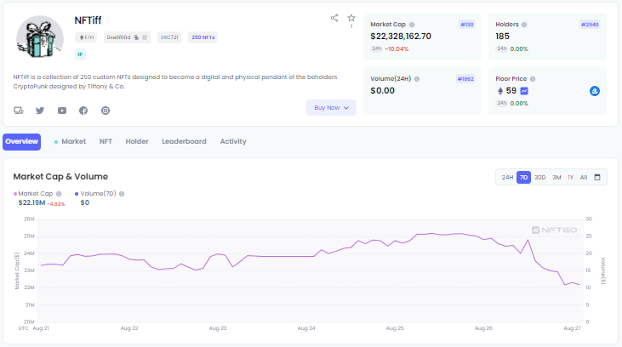Open floor price trend chart icon
Viewport: 622px width, 347px height.
pos(524,91)
